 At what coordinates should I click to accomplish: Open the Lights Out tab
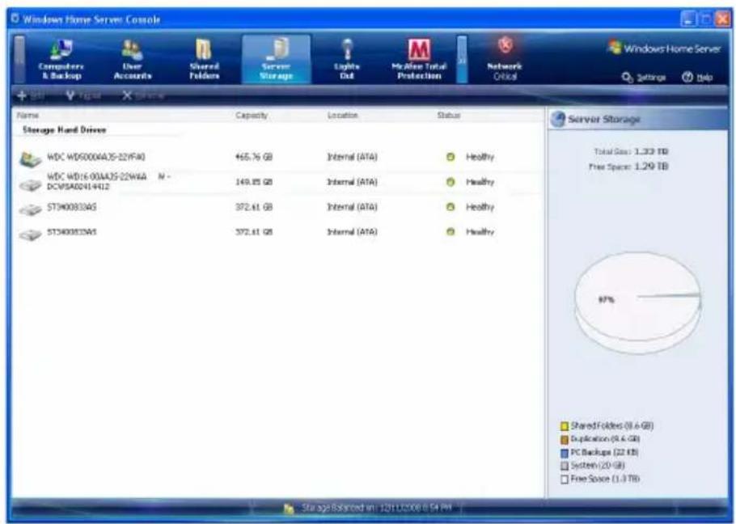[x=347, y=60]
